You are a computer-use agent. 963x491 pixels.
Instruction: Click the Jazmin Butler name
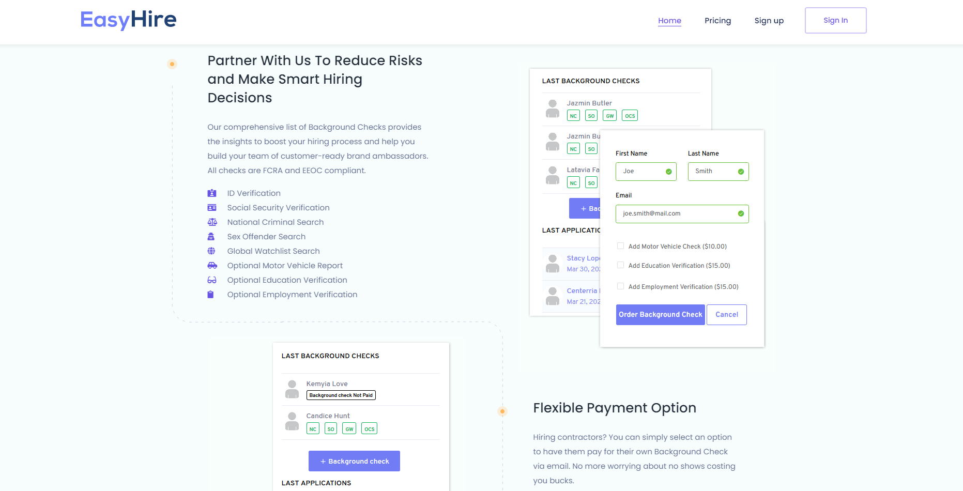coord(589,103)
